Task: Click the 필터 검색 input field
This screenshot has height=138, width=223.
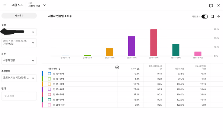Action: 19,96
